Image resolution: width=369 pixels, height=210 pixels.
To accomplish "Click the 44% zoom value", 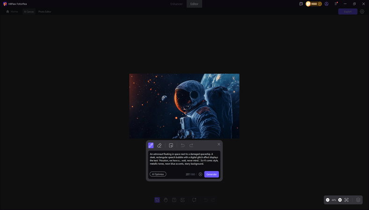I will pos(334,200).
